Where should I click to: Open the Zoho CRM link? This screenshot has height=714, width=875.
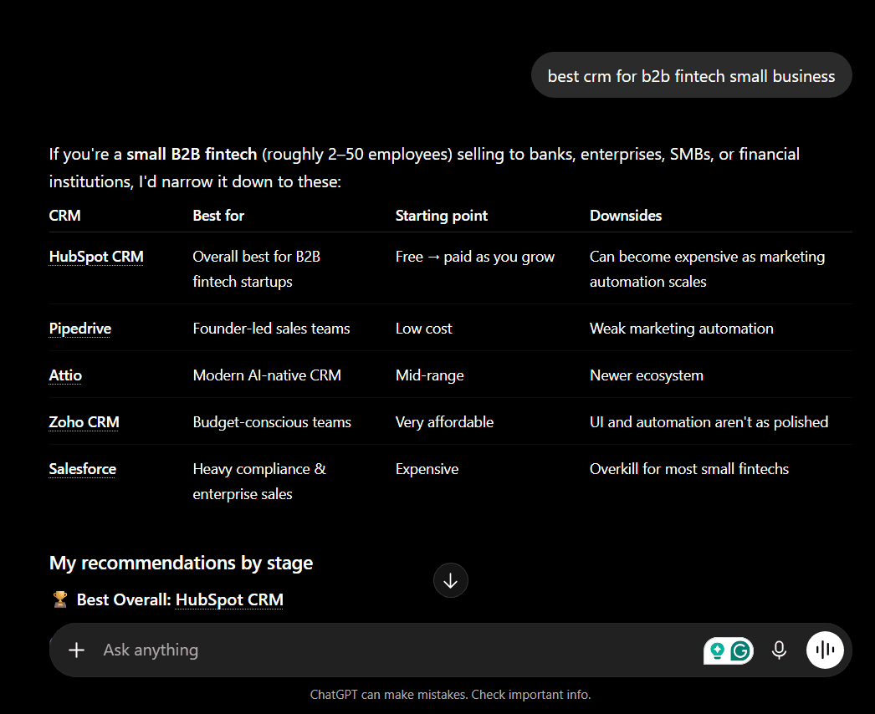(x=84, y=422)
